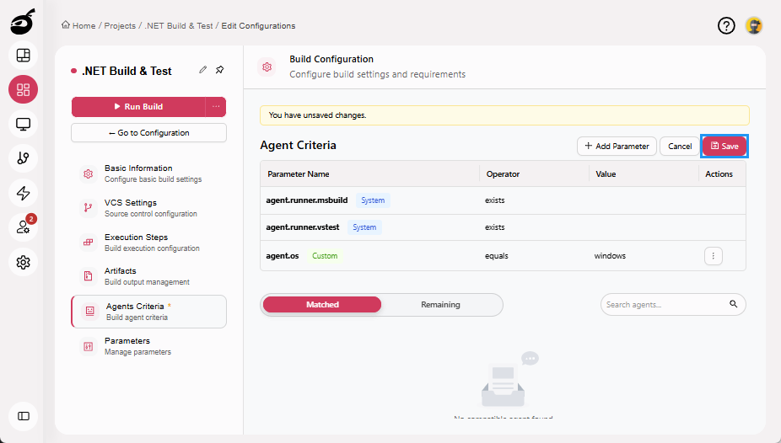Click the Value column header
Image resolution: width=781 pixels, height=443 pixels.
click(606, 174)
